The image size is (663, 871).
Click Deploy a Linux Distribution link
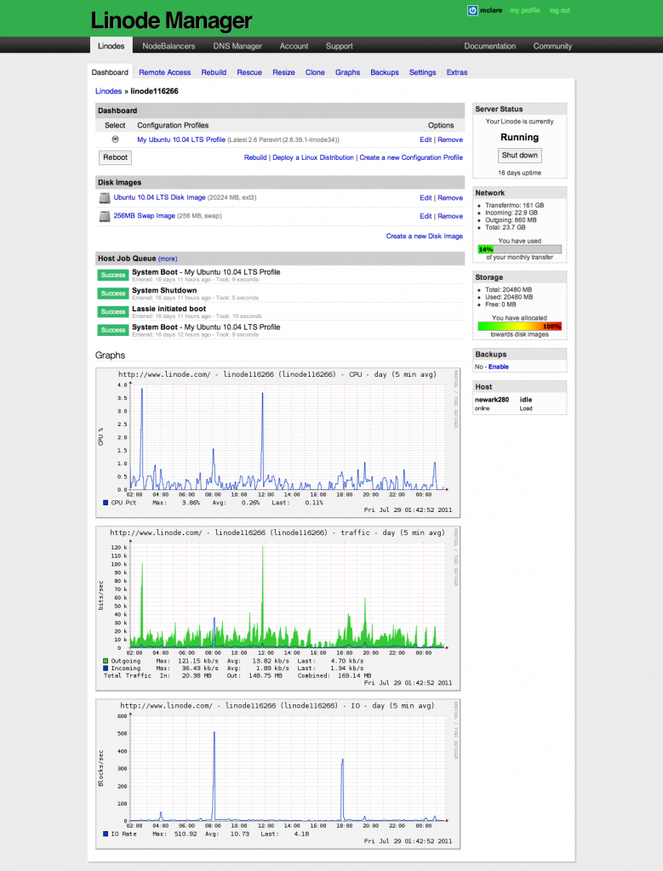click(312, 157)
